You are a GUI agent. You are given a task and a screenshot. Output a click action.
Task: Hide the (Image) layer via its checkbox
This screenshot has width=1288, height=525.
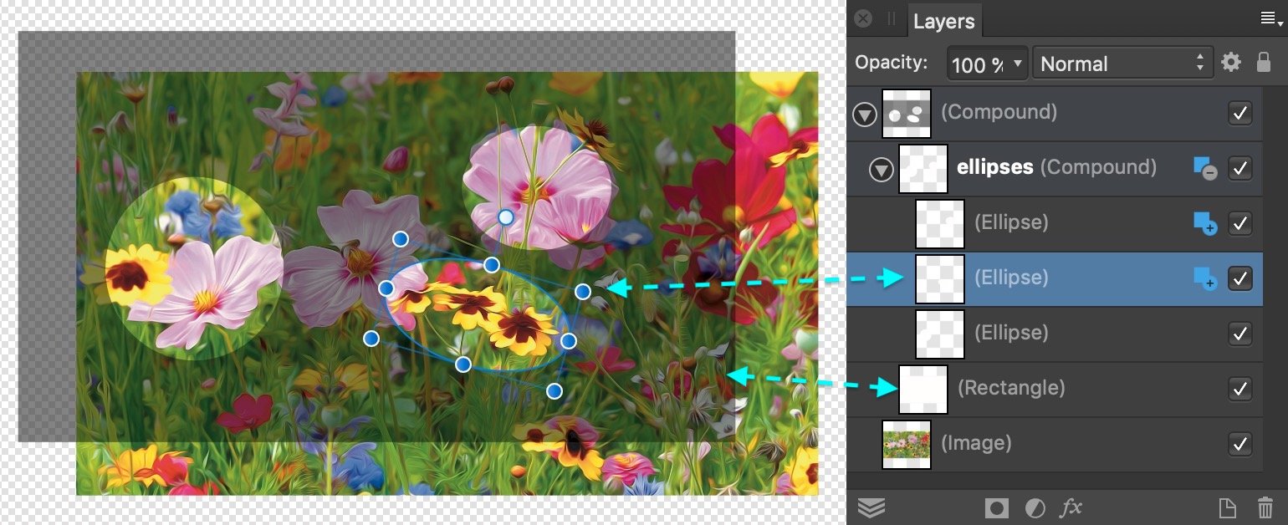(1240, 444)
